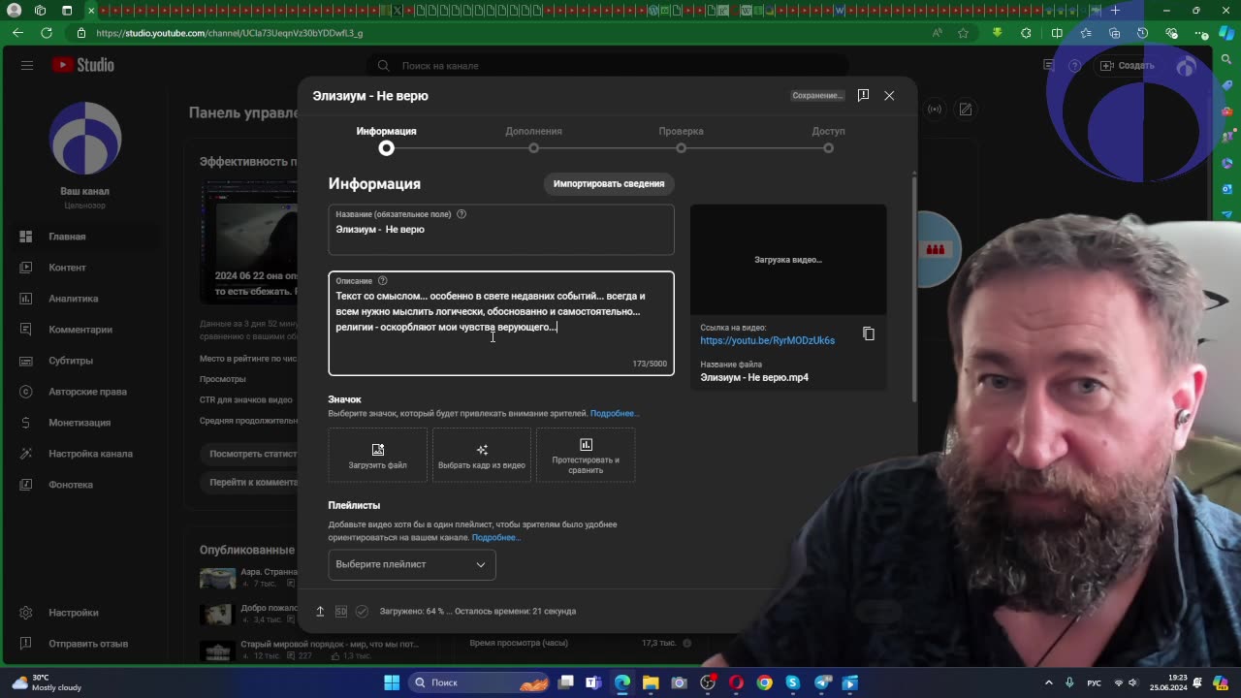Close the Элизиум - Не верю upload dialog
This screenshot has width=1241, height=698.
[x=889, y=96]
